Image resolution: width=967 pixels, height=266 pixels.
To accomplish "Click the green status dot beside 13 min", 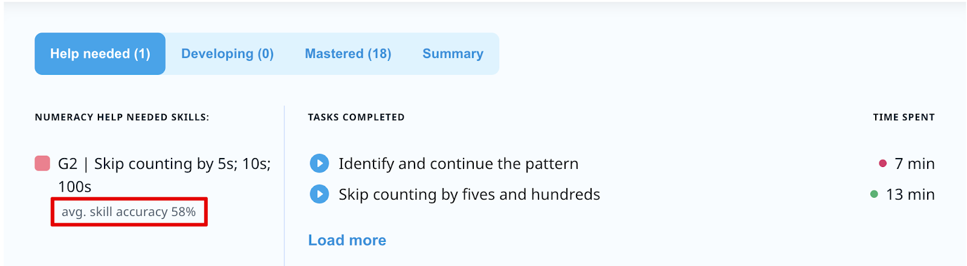I will [x=874, y=194].
